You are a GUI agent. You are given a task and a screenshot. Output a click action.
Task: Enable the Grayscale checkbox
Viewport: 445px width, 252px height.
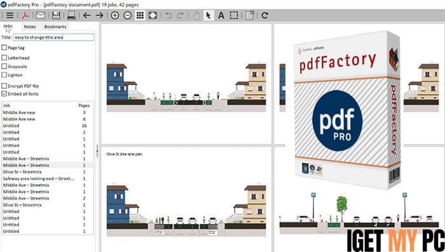click(4, 66)
